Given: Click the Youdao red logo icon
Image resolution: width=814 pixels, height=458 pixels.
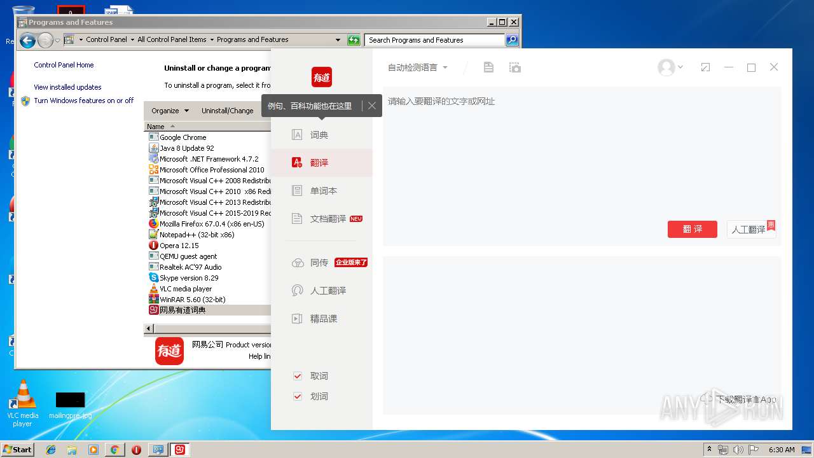Looking at the screenshot, I should tap(322, 77).
